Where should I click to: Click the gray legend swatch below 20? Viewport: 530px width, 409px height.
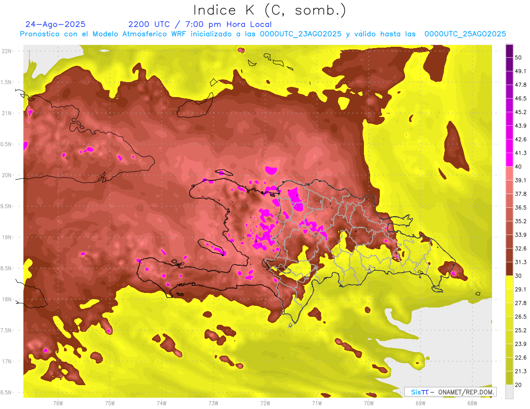tap(509, 392)
